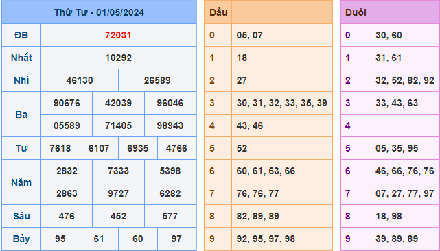Click the Nhất row label
The width and height of the screenshot is (440, 251).
[x=21, y=58]
